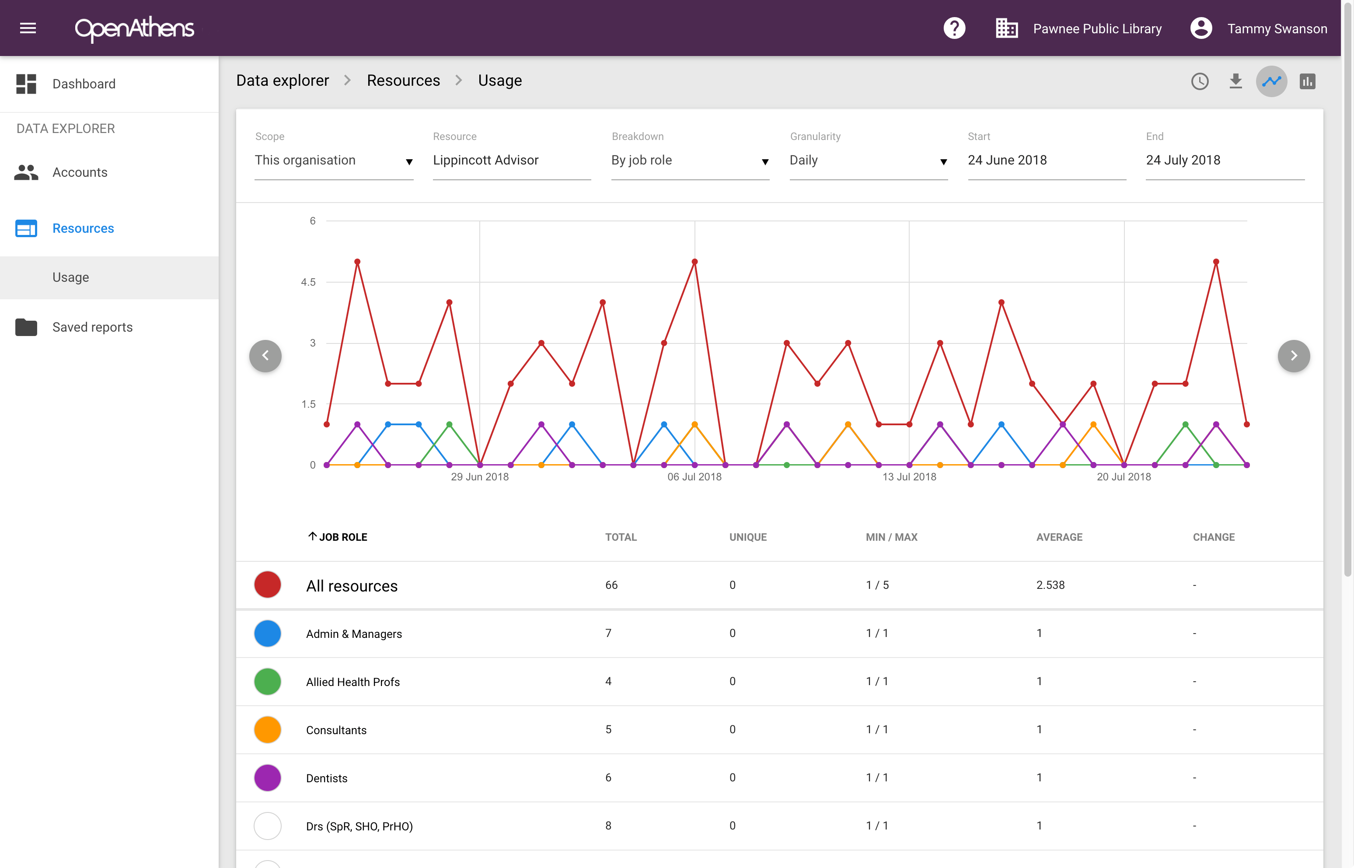
Task: Switch to line chart view
Action: pyautogui.click(x=1271, y=82)
